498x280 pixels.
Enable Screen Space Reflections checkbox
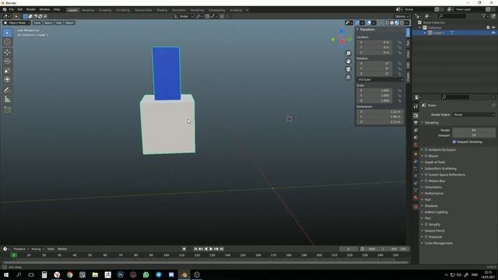point(426,174)
